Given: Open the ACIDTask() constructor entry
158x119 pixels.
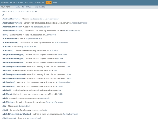Looking at the screenshot, I should point(8,51).
